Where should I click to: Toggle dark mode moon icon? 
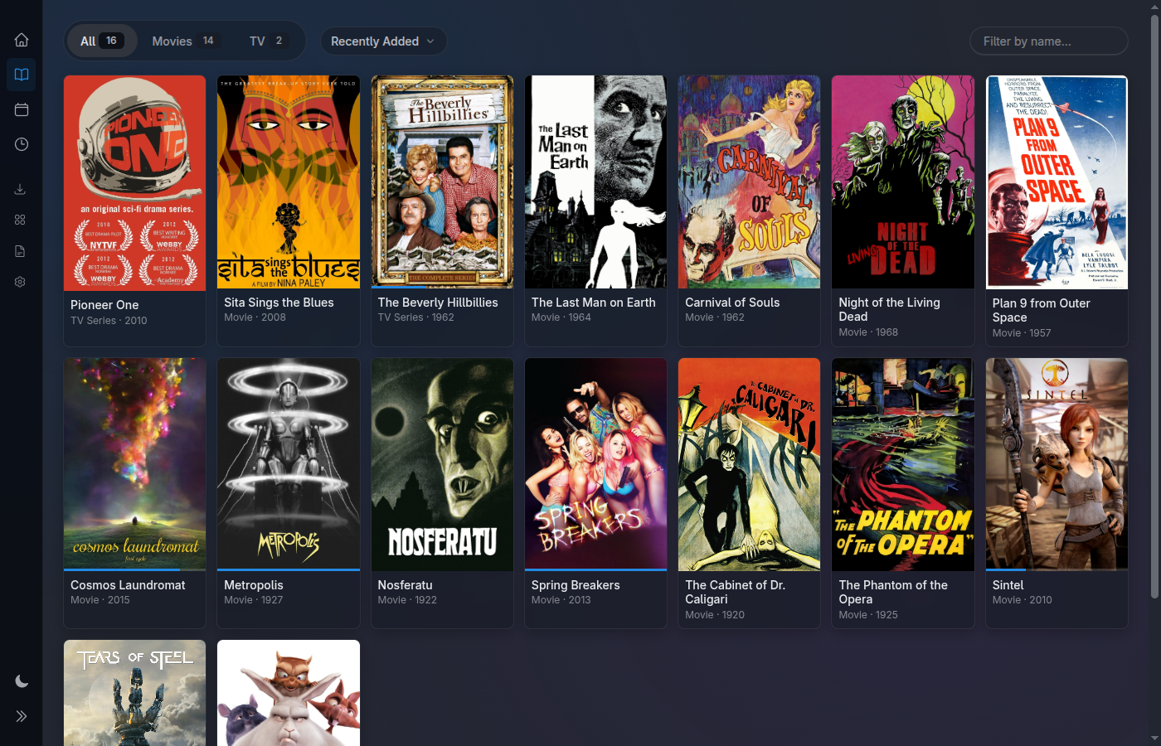pyautogui.click(x=22, y=681)
